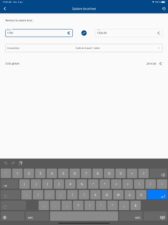The height and width of the screenshot is (225, 168).
Task: Tap the keyboard undo icon above the keys
Action: click(x=6, y=163)
